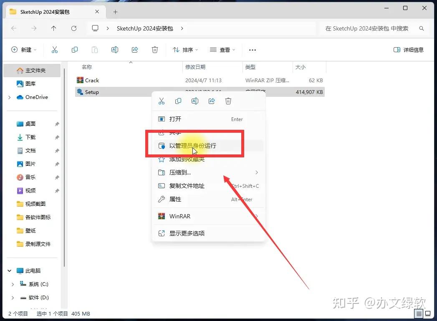Click the three-dot more options button
437x321 pixels.
[x=252, y=50]
